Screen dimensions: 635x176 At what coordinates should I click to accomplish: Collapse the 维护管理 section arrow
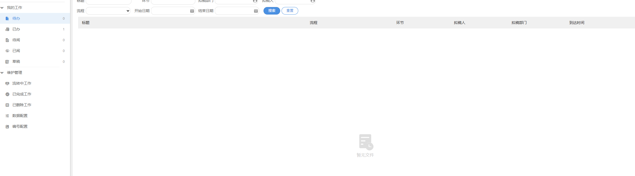[x=2, y=73]
